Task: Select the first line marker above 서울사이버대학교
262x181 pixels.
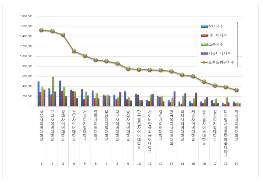Action: pos(41,30)
